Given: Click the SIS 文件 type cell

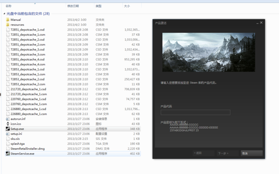Looking at the screenshot, I should (101, 139).
